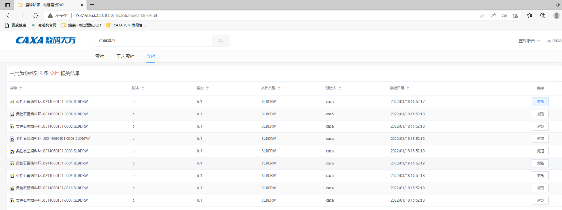
Task: Open the browser collections icon
Action: pyautogui.click(x=543, y=15)
